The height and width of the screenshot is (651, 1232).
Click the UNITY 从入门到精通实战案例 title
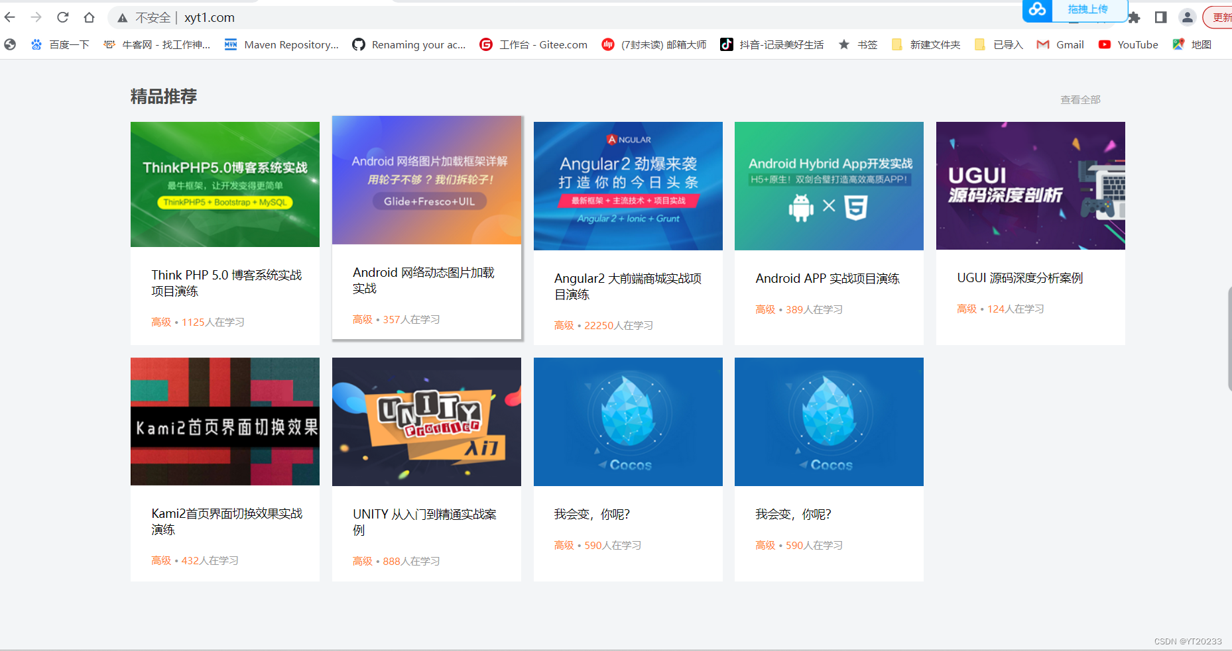point(424,522)
